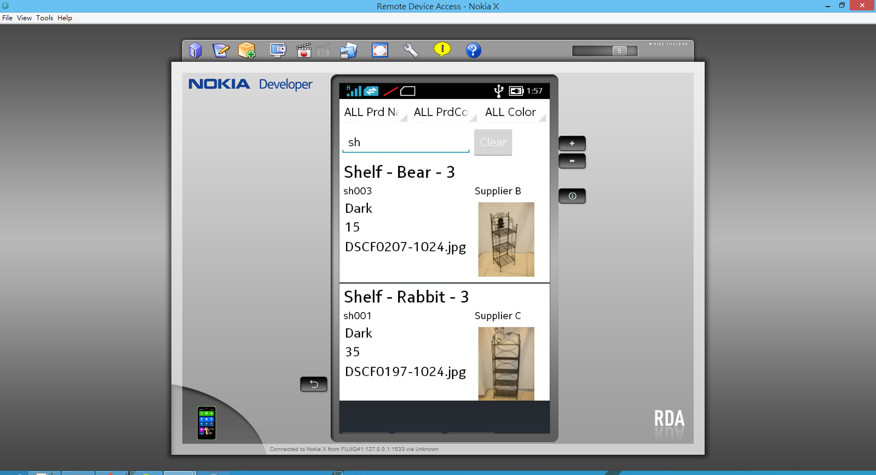Click Dark color in Shelf Rabbit row
Image resolution: width=876 pixels, height=475 pixels.
click(x=359, y=333)
